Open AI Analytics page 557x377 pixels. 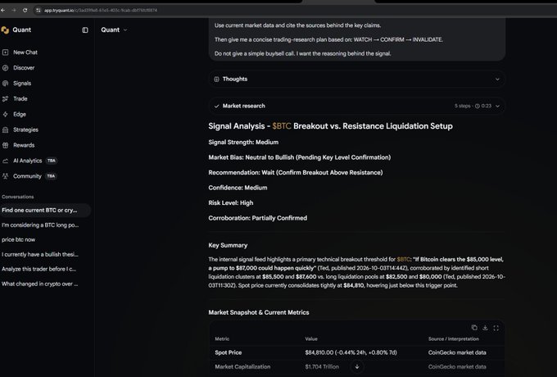point(27,161)
